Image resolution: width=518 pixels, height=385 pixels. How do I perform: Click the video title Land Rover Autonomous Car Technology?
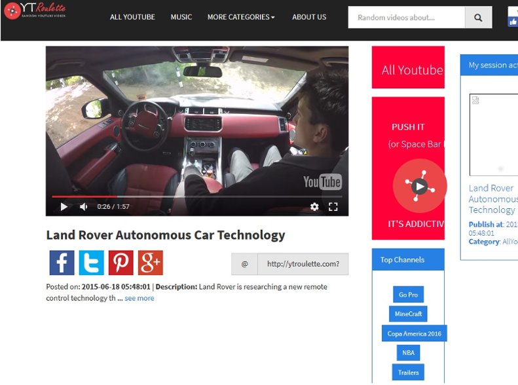[x=166, y=235]
